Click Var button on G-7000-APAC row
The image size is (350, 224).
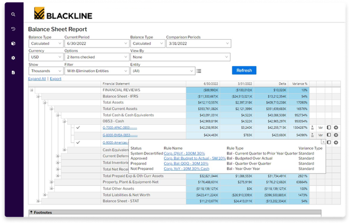tap(320, 128)
